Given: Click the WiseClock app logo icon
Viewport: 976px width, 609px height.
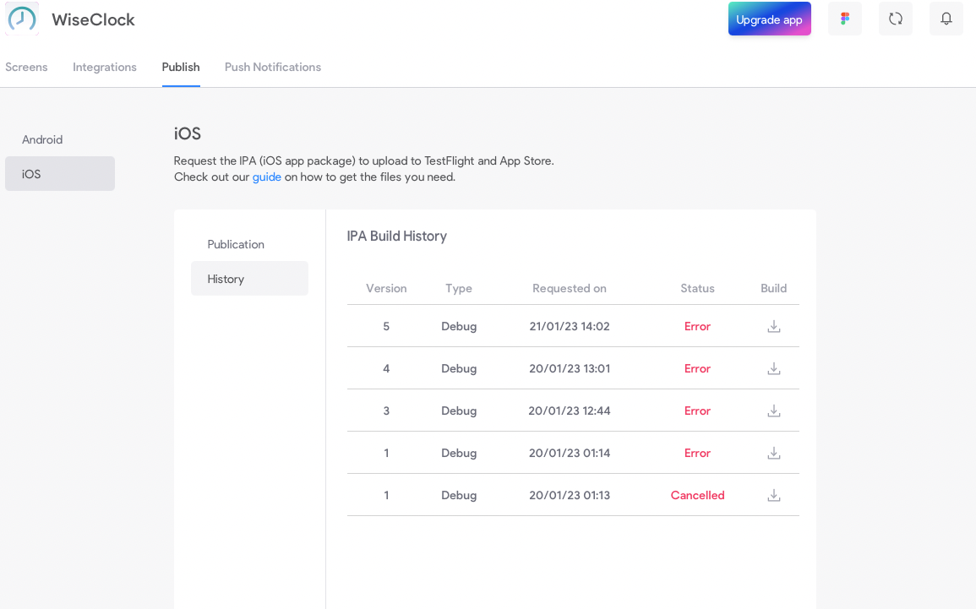Looking at the screenshot, I should tap(22, 19).
